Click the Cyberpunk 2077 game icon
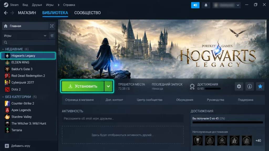Viewport: 269px width, 151px height. click(x=7, y=83)
